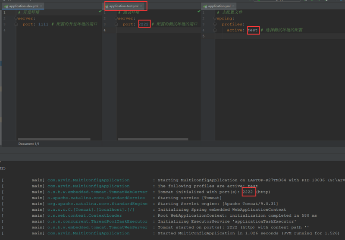Open TomcatWebServer link on 'Tomcat initialized' line
The width and height of the screenshot is (345, 240).
point(97,192)
